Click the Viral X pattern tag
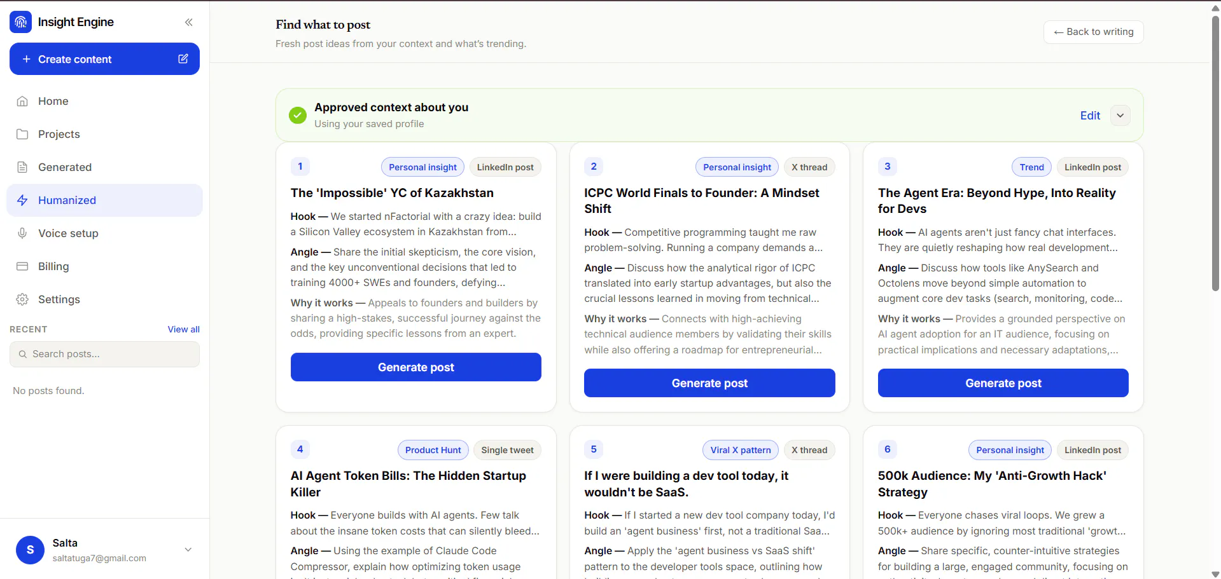The image size is (1221, 579). point(741,450)
